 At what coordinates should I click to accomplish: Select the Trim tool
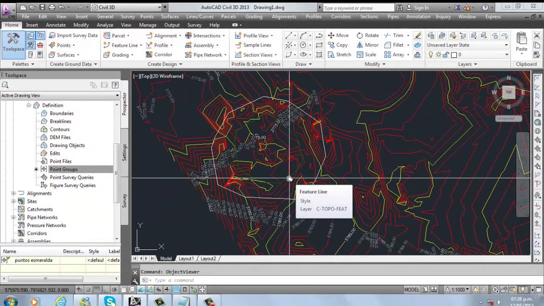pyautogui.click(x=394, y=35)
